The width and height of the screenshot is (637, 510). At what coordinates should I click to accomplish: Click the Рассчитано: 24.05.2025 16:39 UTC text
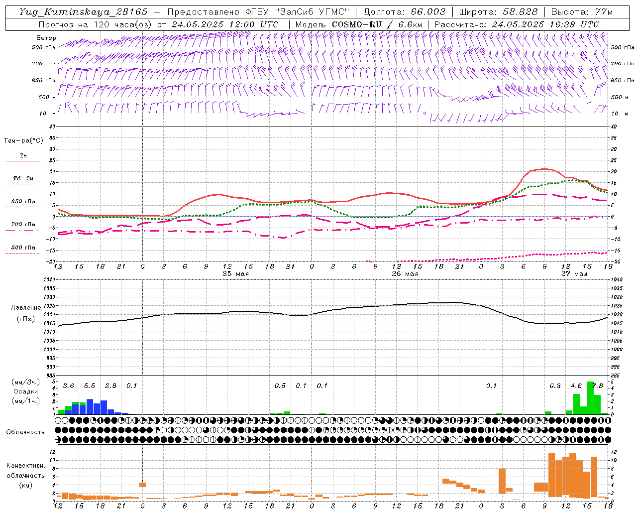pos(517,24)
